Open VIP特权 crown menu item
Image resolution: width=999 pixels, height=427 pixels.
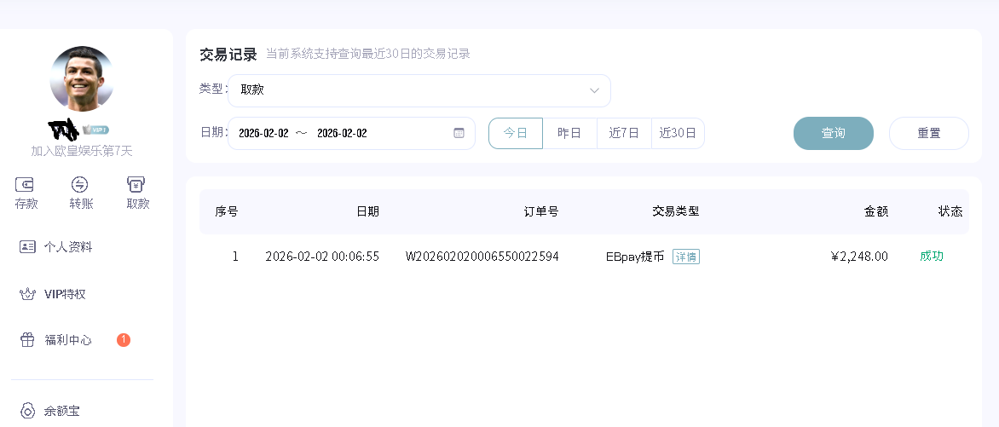click(x=64, y=294)
